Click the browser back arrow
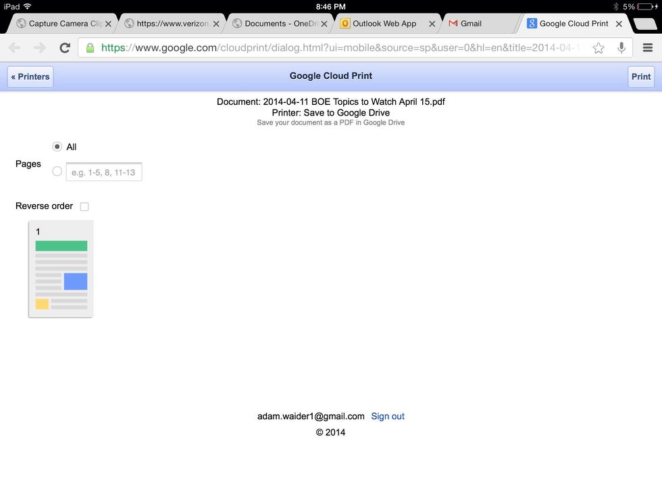 pos(14,48)
